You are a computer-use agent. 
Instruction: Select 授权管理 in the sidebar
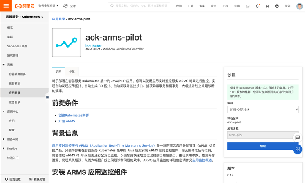coord(13,56)
